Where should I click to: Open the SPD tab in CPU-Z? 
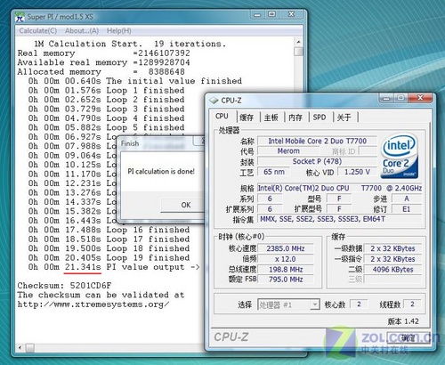320,118
